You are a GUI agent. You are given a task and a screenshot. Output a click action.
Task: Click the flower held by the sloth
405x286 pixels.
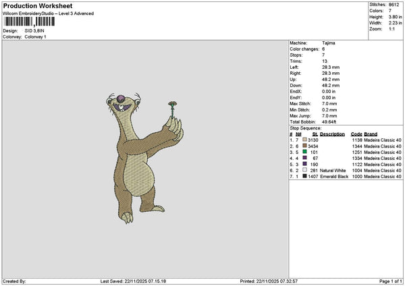coord(172,105)
